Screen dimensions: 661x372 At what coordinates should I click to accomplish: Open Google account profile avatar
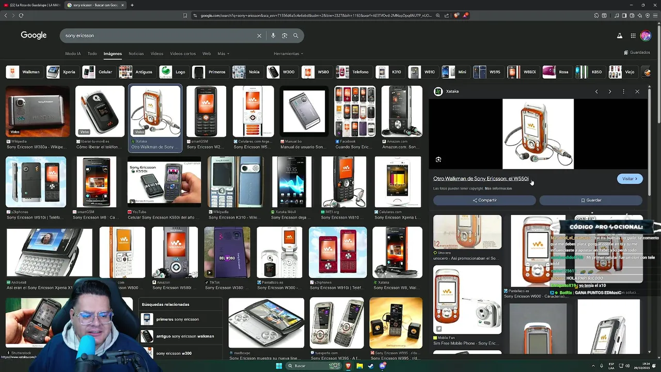coord(646,36)
